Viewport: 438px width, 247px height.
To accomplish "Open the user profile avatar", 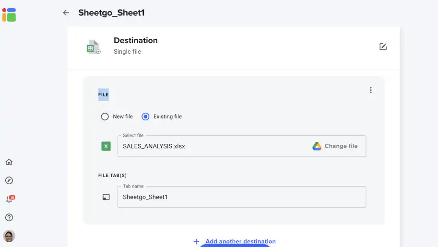I will point(9,236).
